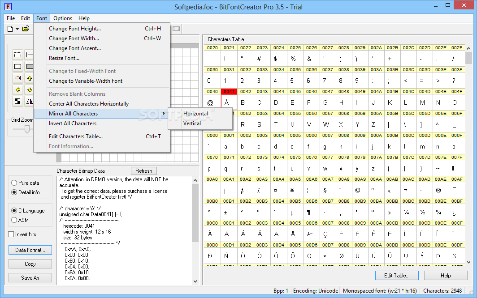This screenshot has width=477, height=298.
Task: Select the '$' character cell under 0024
Action: coord(278,58)
